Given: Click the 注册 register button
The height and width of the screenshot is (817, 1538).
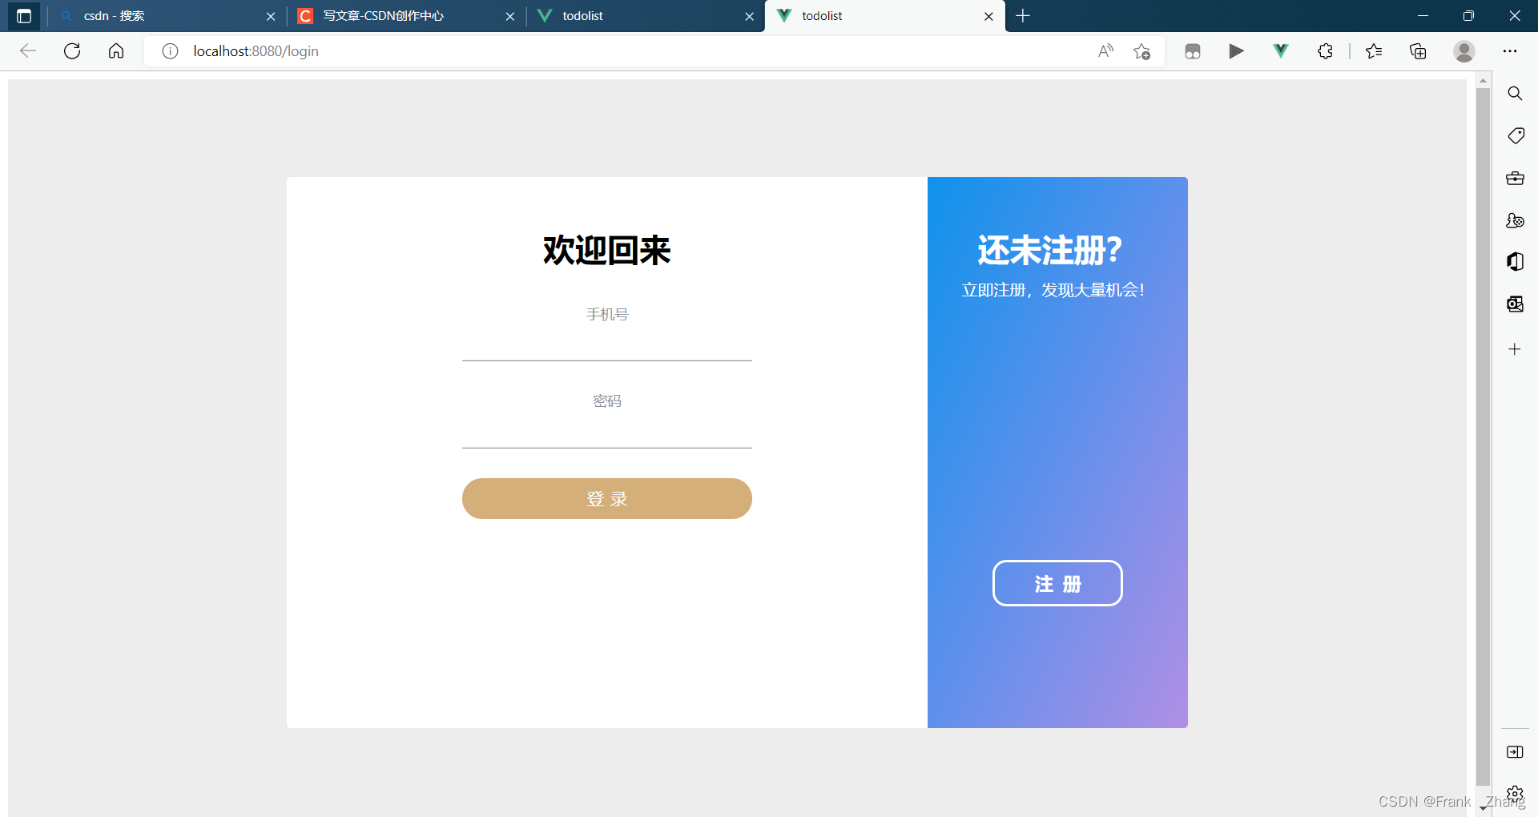Looking at the screenshot, I should coord(1057,583).
